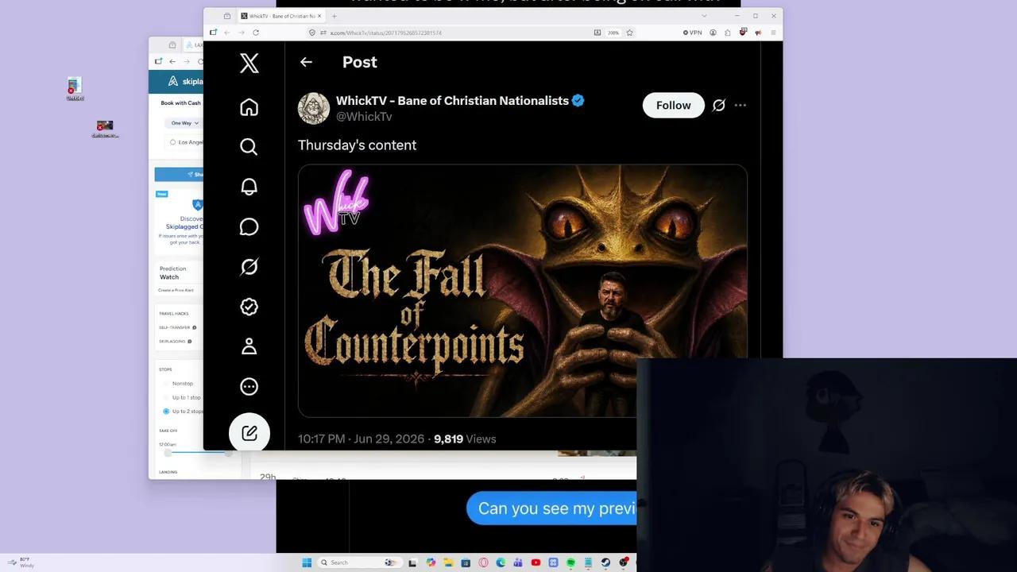Compose a new post
This screenshot has width=1017, height=572.
click(x=249, y=432)
